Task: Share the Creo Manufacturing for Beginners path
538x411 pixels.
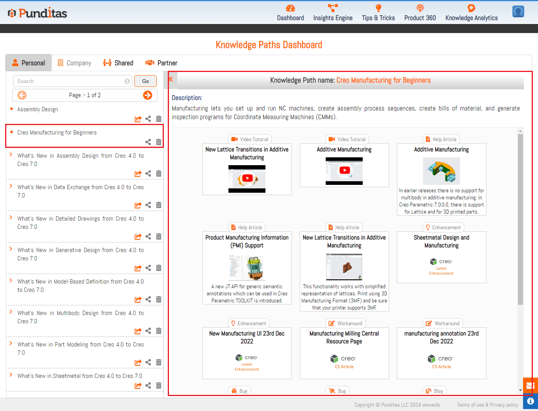Action: 148,142
